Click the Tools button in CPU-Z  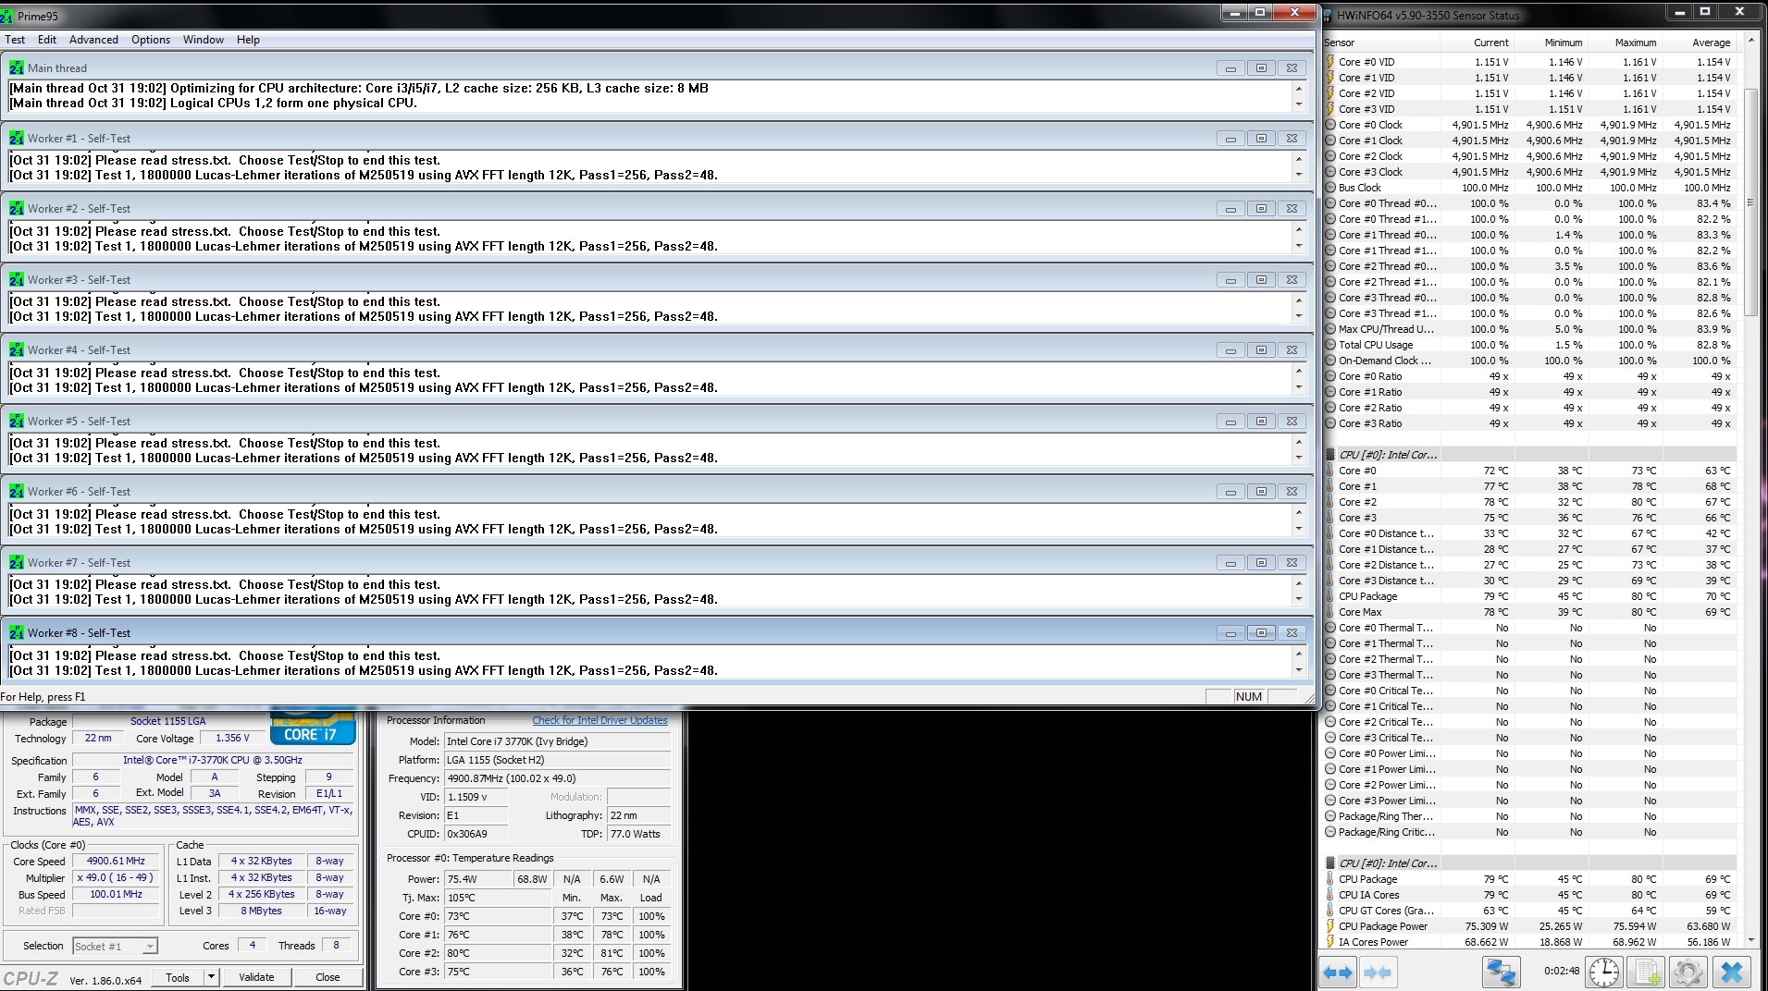(178, 977)
